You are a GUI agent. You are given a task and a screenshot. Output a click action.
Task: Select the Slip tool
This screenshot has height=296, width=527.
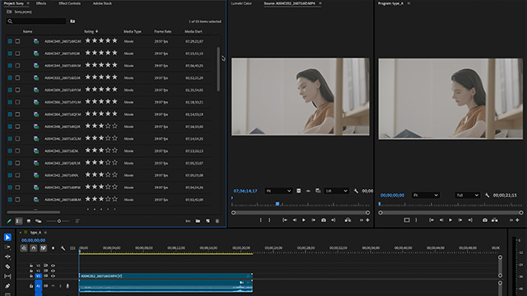pos(7,276)
